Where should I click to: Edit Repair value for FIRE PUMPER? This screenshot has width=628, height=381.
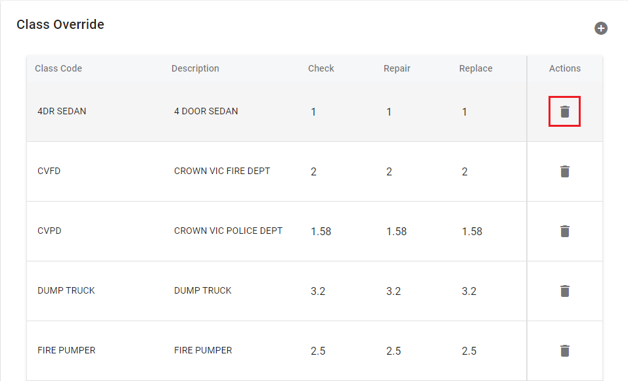[393, 351]
